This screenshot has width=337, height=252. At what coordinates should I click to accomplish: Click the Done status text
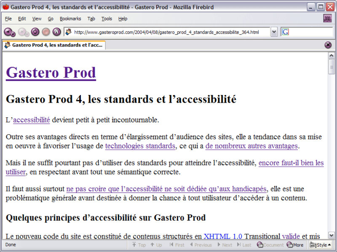pos(11,245)
